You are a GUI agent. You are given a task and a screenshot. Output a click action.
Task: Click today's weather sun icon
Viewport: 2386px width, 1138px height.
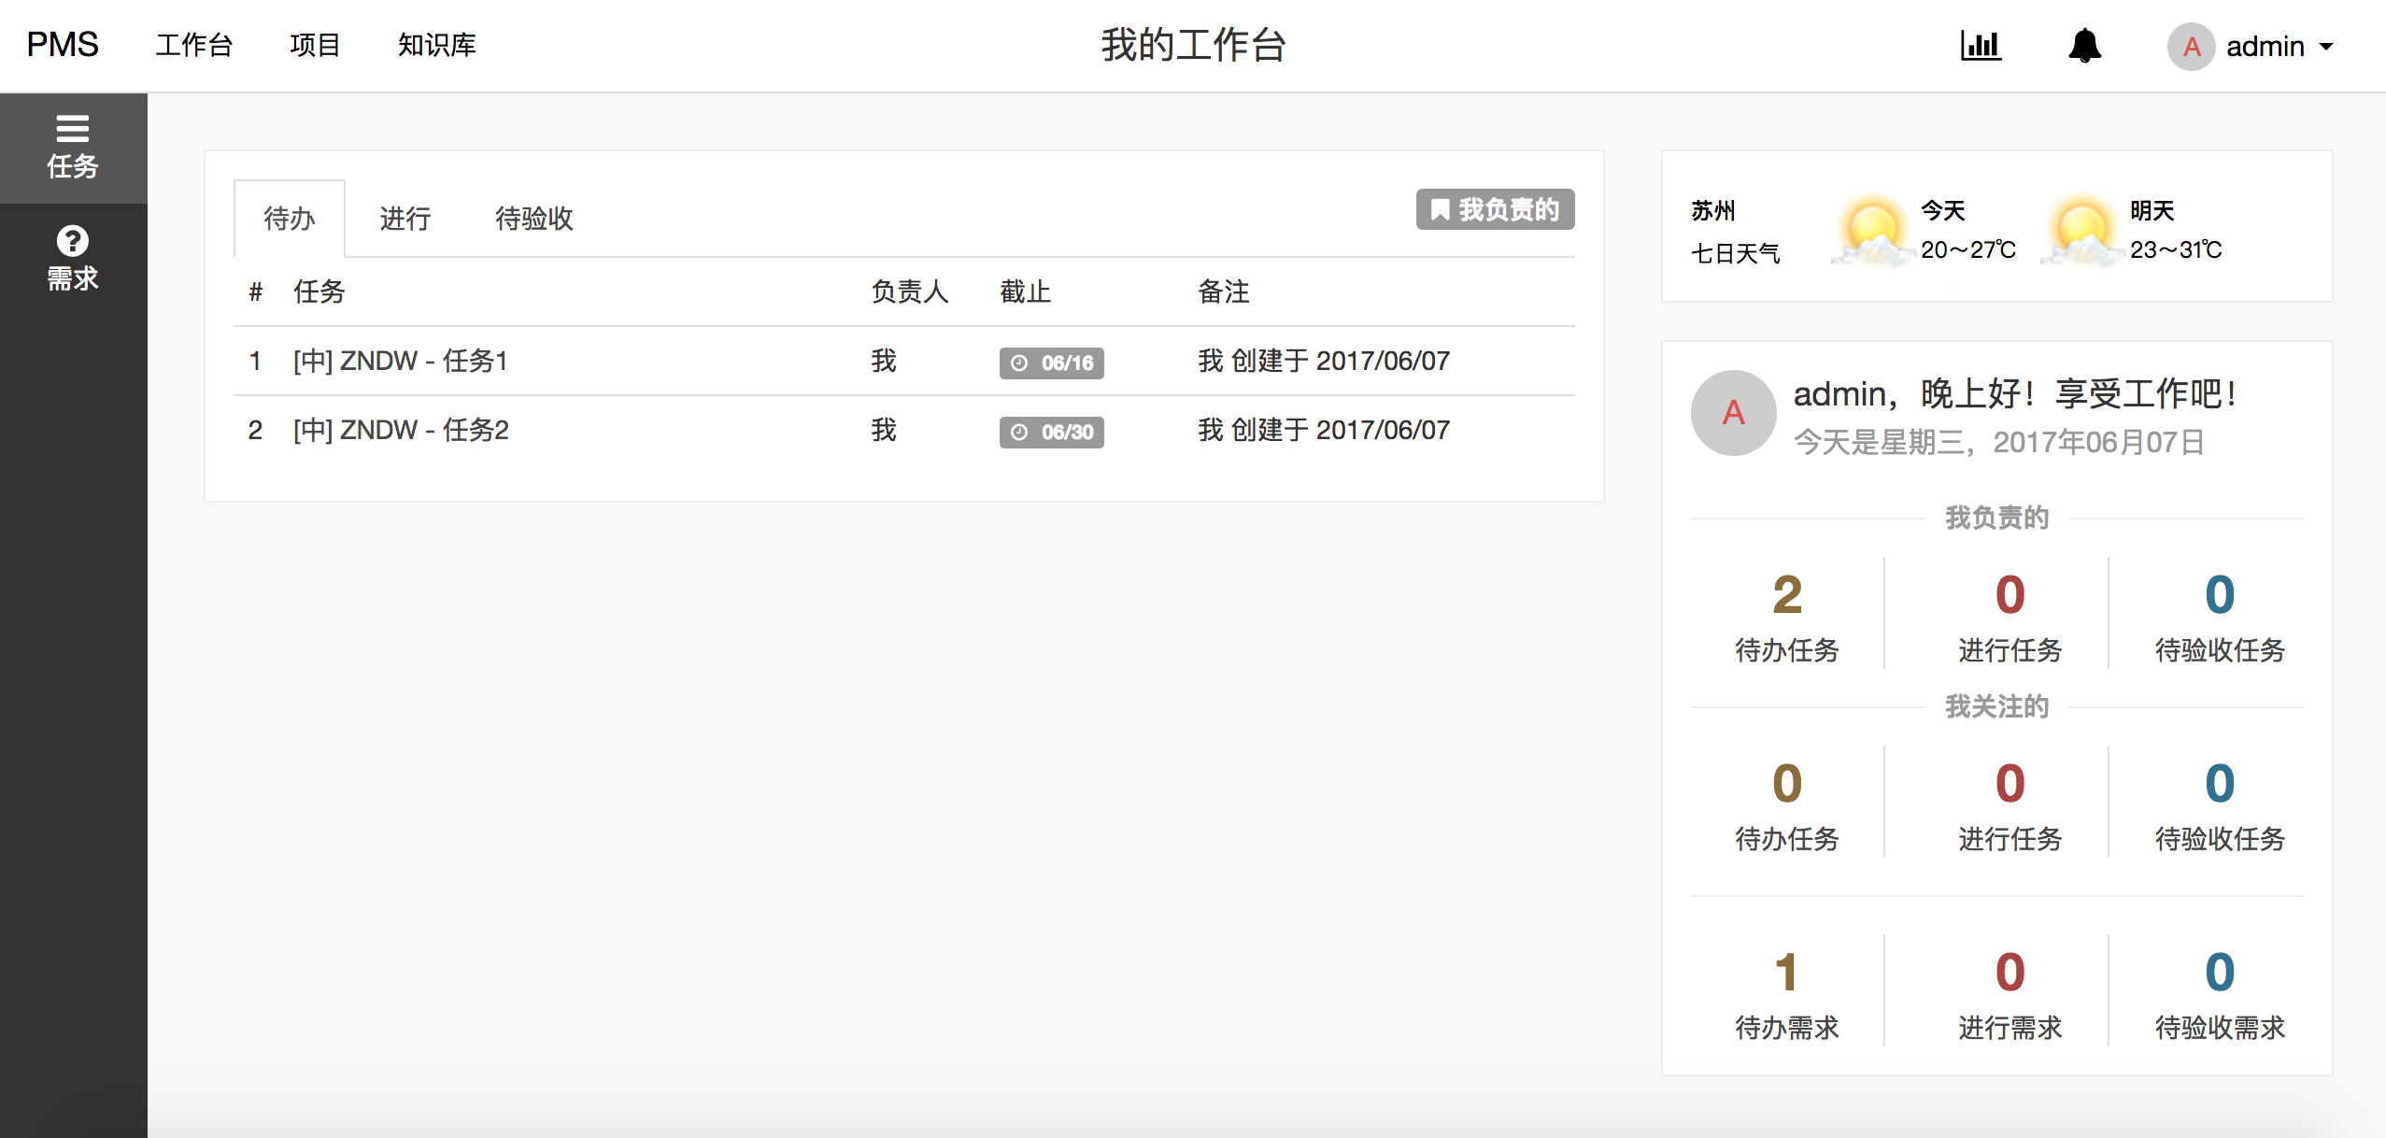point(1871,231)
